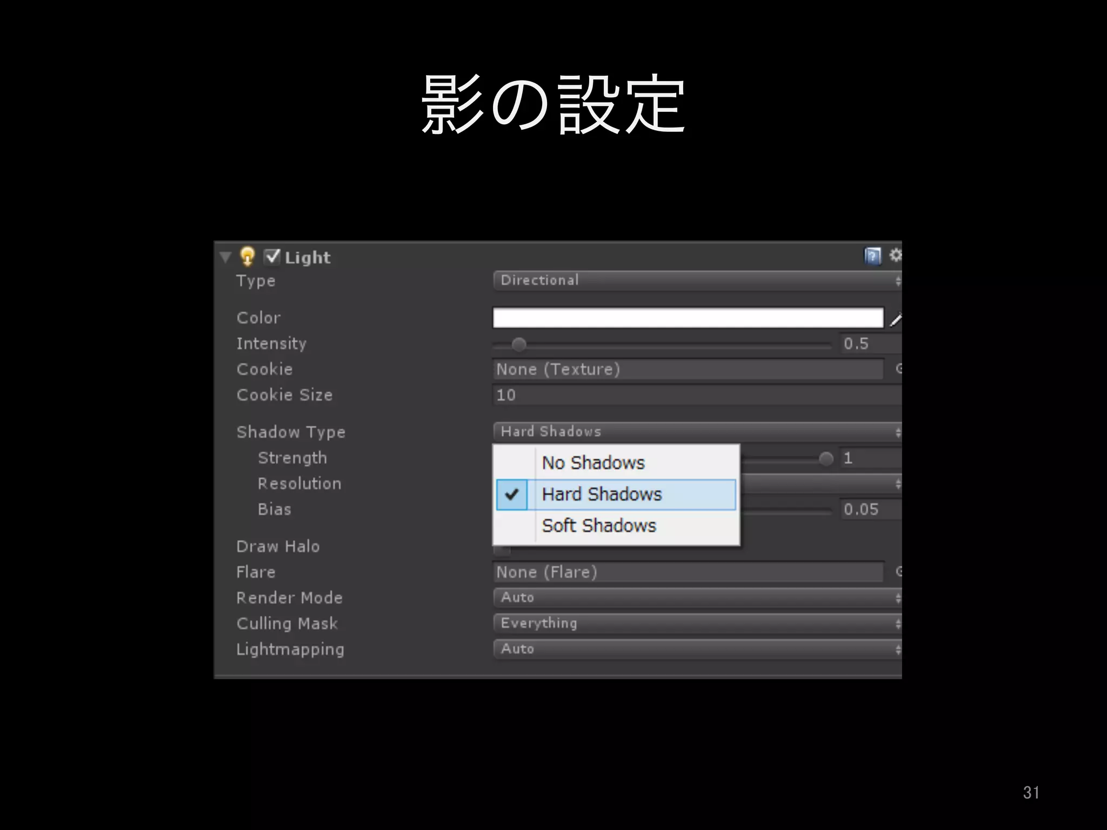Select Soft Shadows option
The image size is (1107, 830).
pos(616,526)
